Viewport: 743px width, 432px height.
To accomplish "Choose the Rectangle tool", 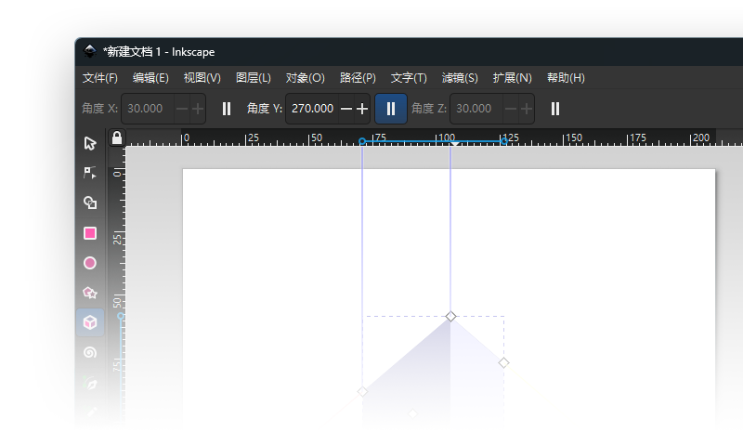I will click(90, 233).
